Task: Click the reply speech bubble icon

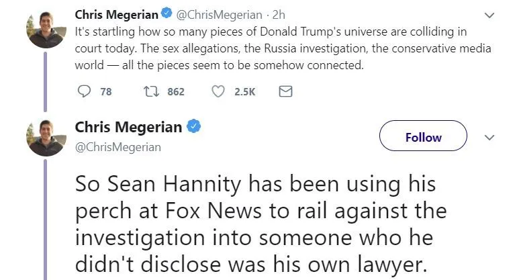Action: pyautogui.click(x=85, y=92)
